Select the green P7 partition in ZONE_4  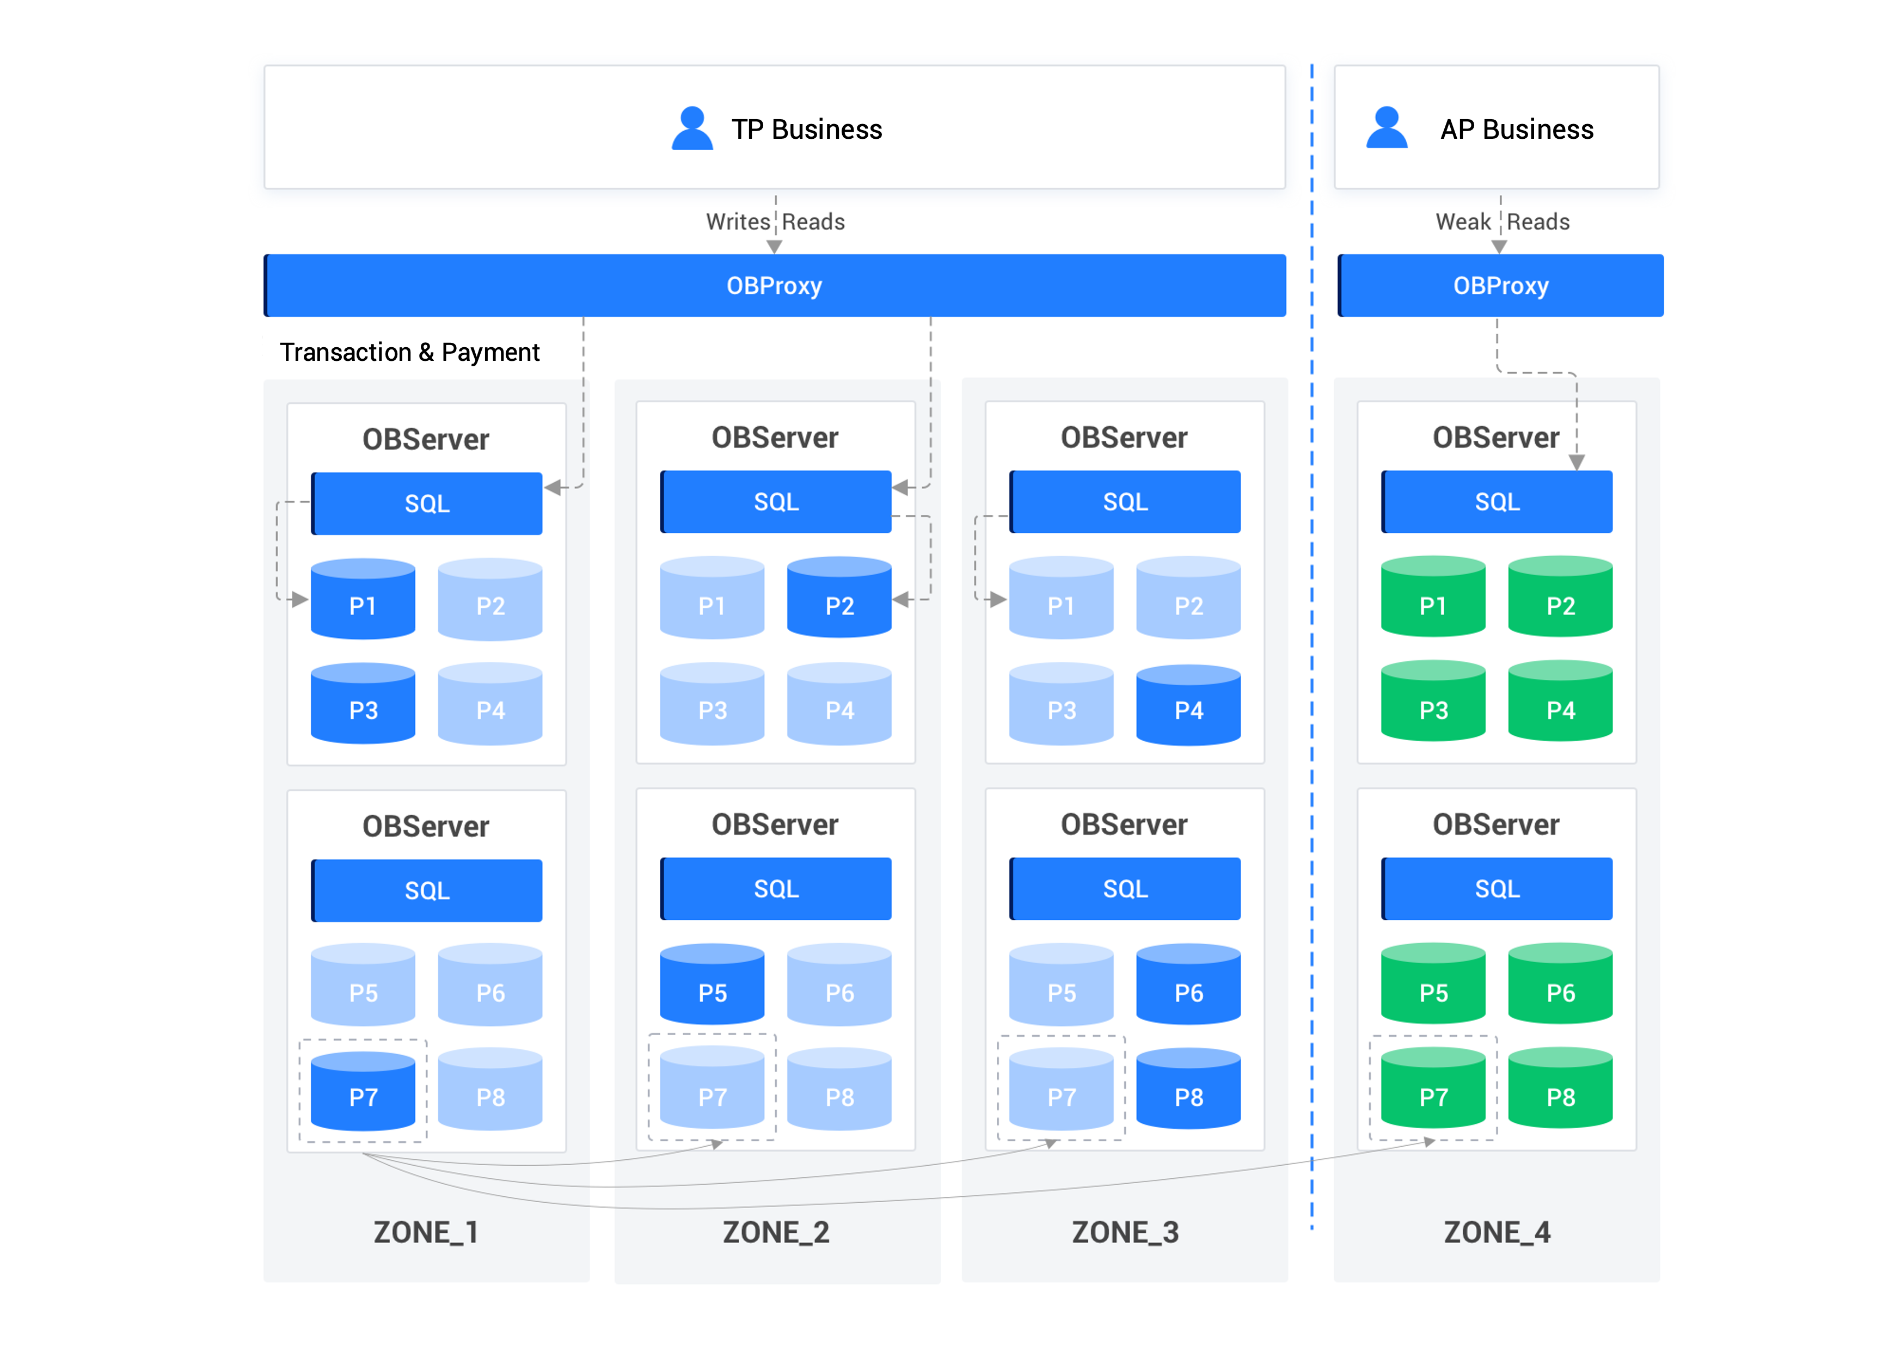(1433, 1093)
